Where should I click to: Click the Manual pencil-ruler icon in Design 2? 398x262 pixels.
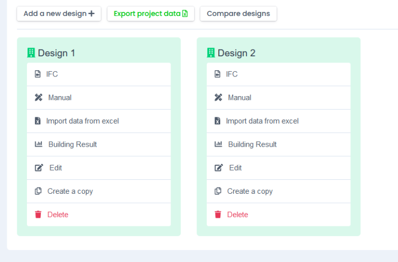pos(218,98)
